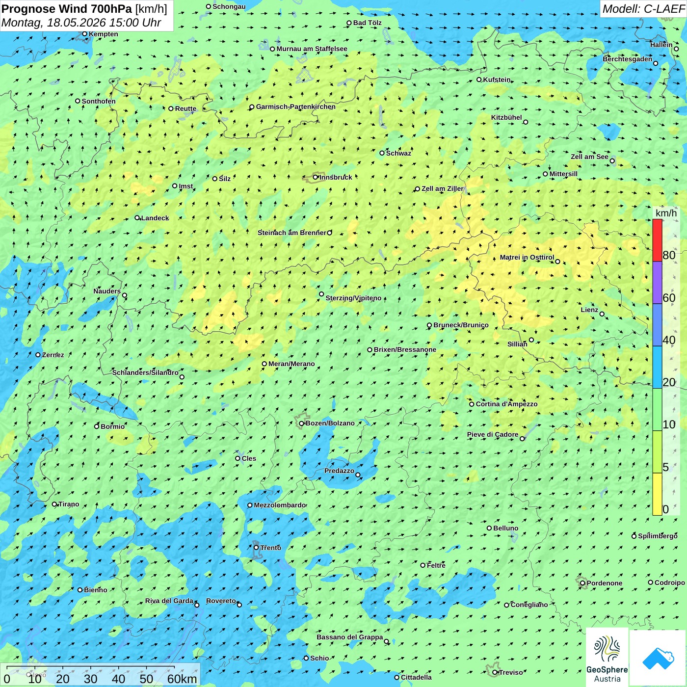Select the Kufstein location marker
The width and height of the screenshot is (687, 687).
[479, 79]
